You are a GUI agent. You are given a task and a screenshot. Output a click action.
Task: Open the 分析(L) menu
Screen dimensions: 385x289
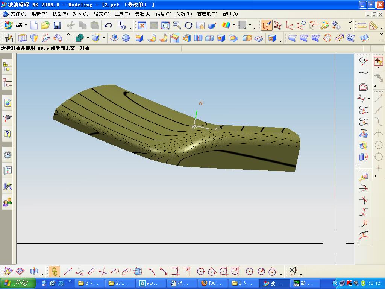click(x=184, y=14)
